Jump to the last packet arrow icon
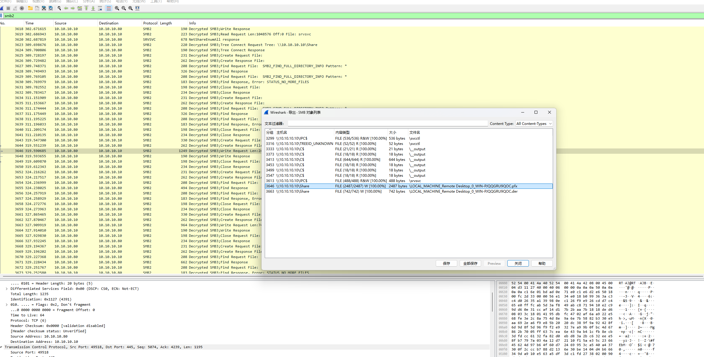Image resolution: width=704 pixels, height=357 pixels. [x=93, y=8]
